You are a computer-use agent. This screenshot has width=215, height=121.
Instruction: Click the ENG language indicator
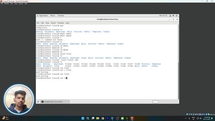point(193,118)
